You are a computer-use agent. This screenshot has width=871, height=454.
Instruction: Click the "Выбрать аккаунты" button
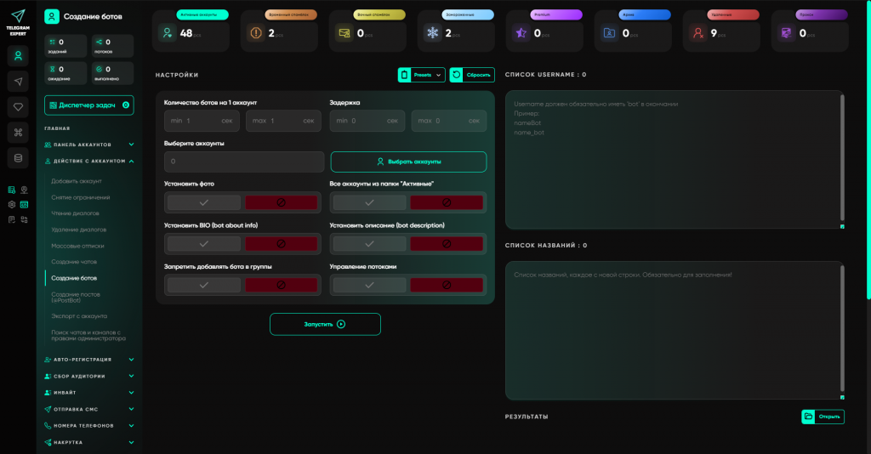click(408, 162)
